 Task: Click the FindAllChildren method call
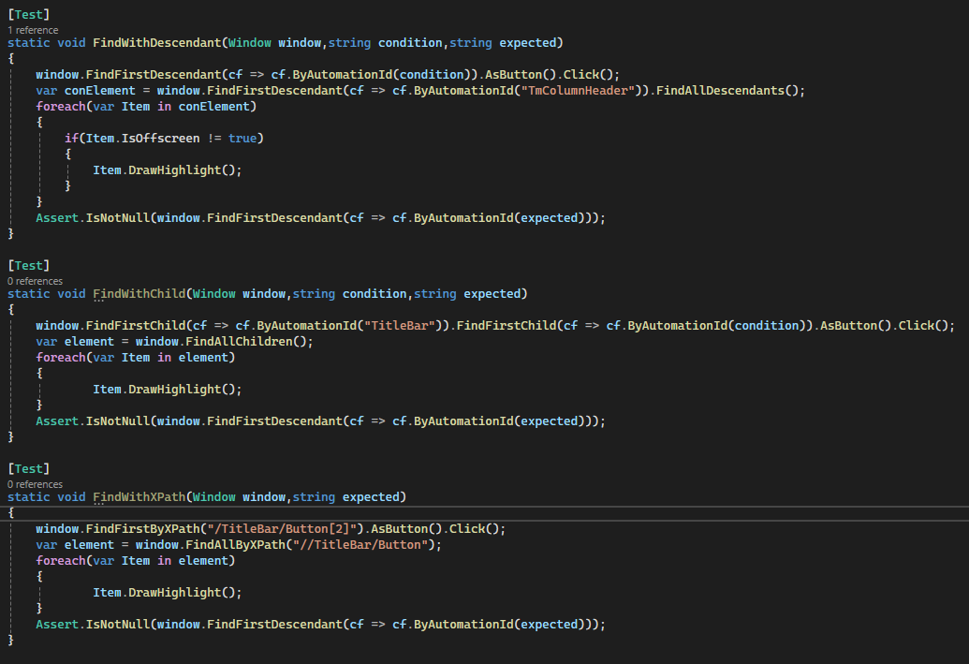pos(245,342)
